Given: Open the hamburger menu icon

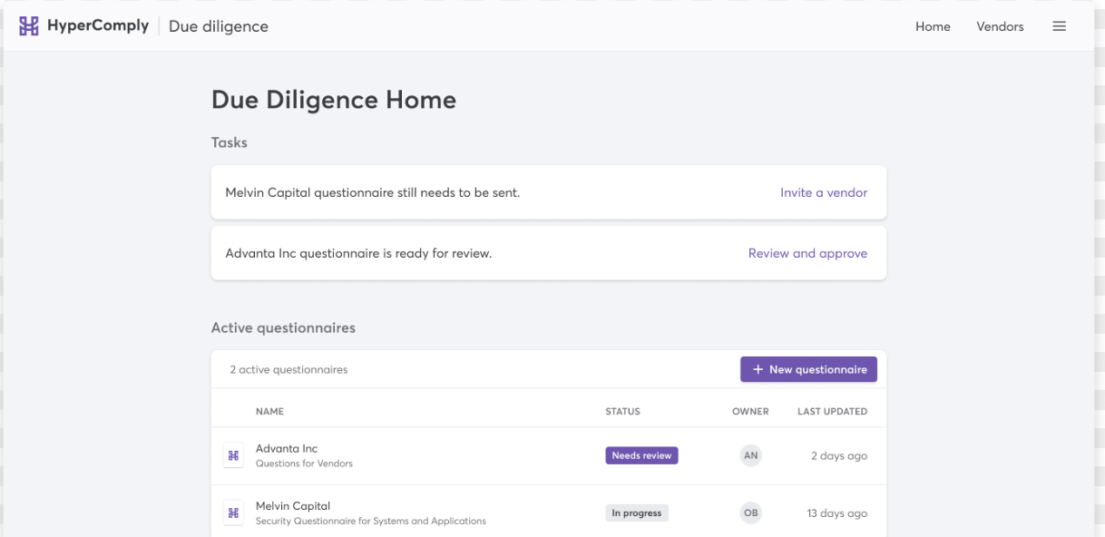Looking at the screenshot, I should point(1059,26).
